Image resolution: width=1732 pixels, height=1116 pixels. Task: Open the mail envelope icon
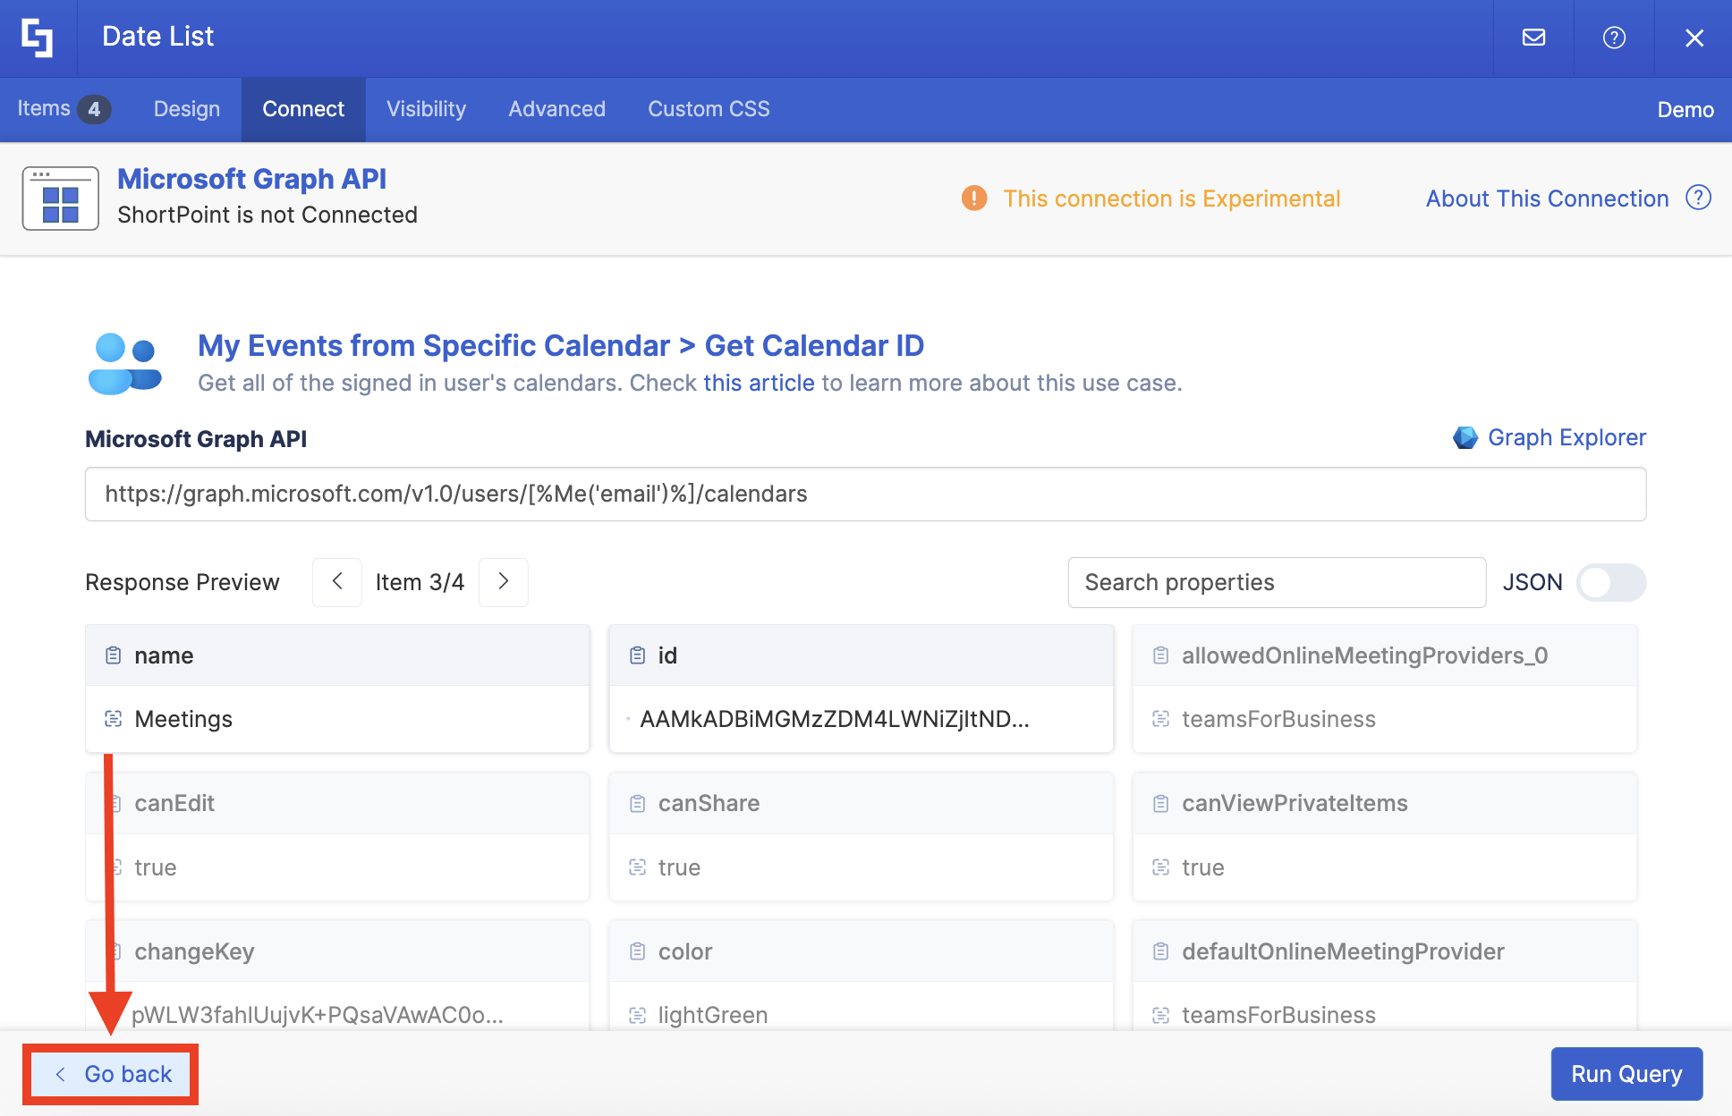click(1533, 38)
